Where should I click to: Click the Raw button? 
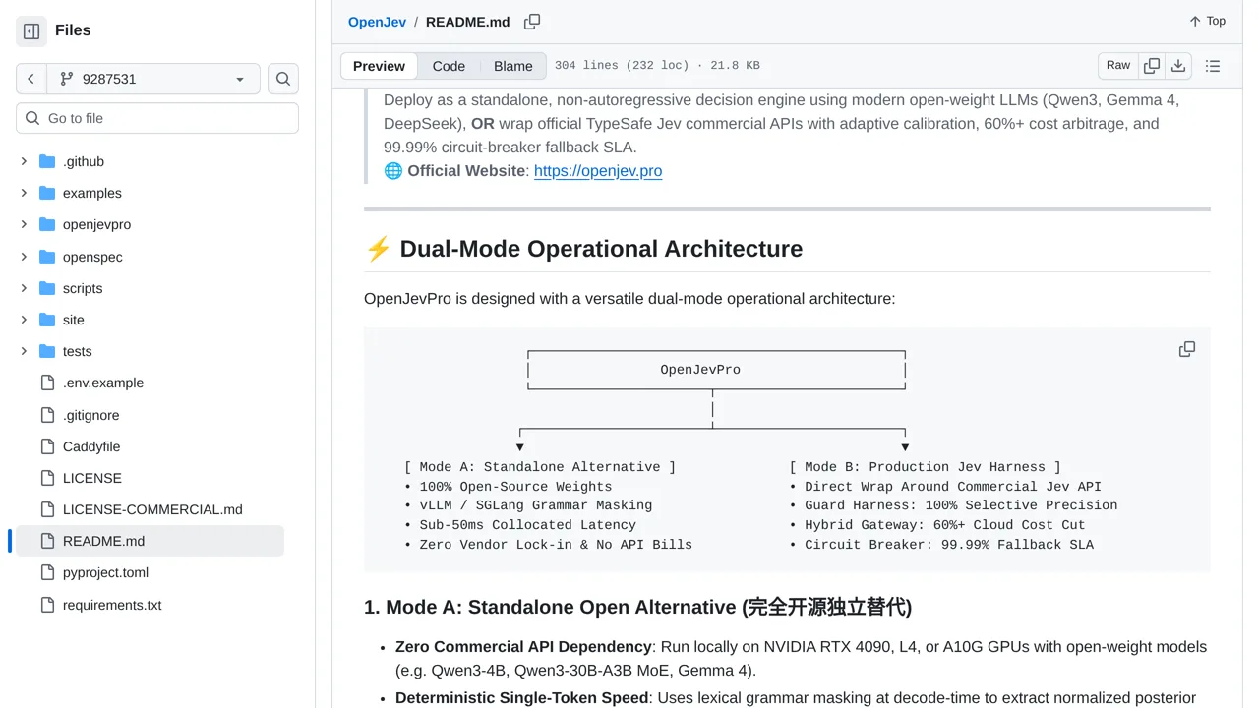click(1118, 65)
